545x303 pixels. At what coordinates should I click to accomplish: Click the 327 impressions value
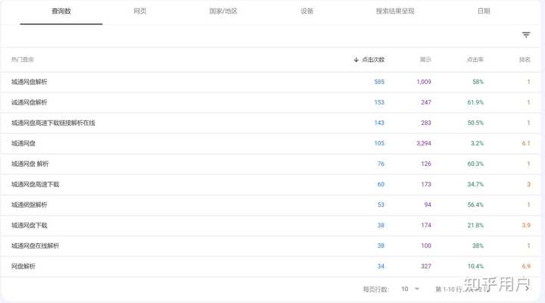(x=425, y=266)
